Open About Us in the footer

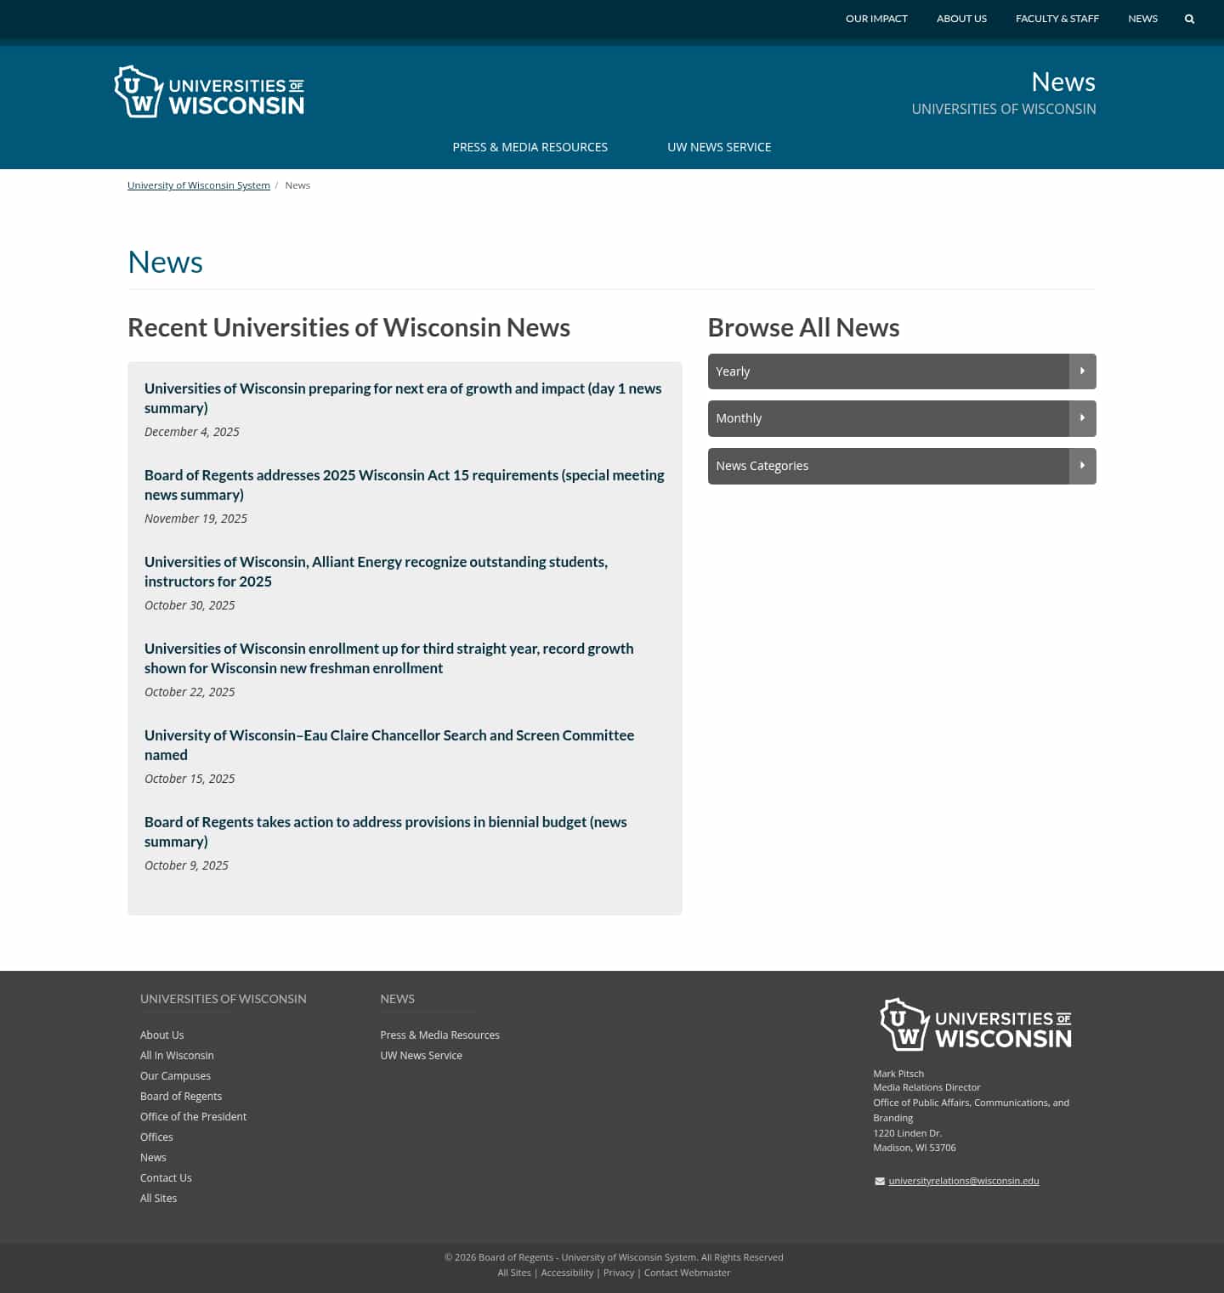(x=161, y=1035)
